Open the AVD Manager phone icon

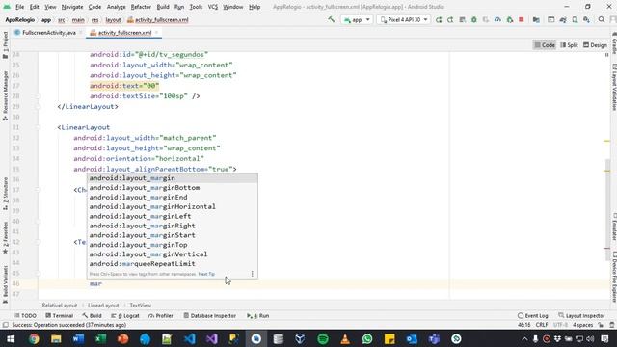(575, 19)
